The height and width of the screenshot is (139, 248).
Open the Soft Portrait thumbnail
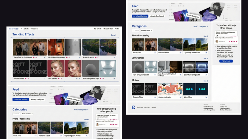tap(64, 68)
